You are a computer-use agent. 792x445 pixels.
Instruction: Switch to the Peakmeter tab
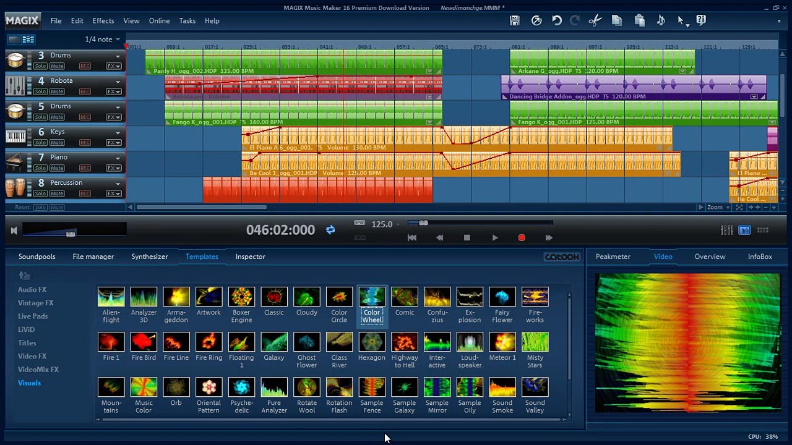[613, 256]
